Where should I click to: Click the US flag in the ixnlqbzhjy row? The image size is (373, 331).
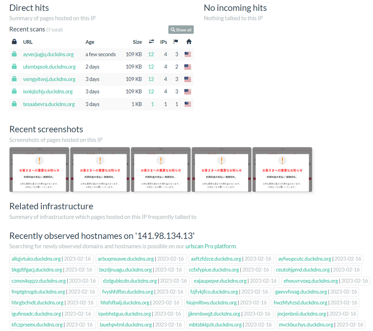[x=188, y=92]
